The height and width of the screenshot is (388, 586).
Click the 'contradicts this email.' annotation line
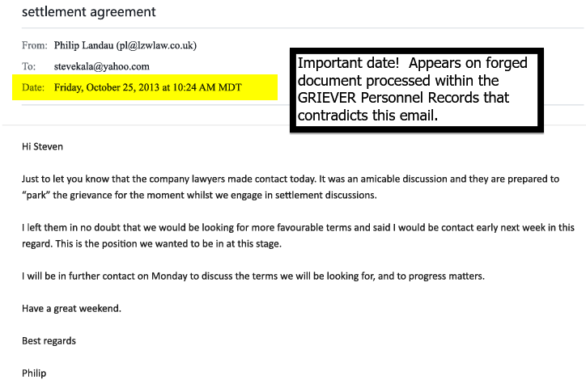coord(367,116)
